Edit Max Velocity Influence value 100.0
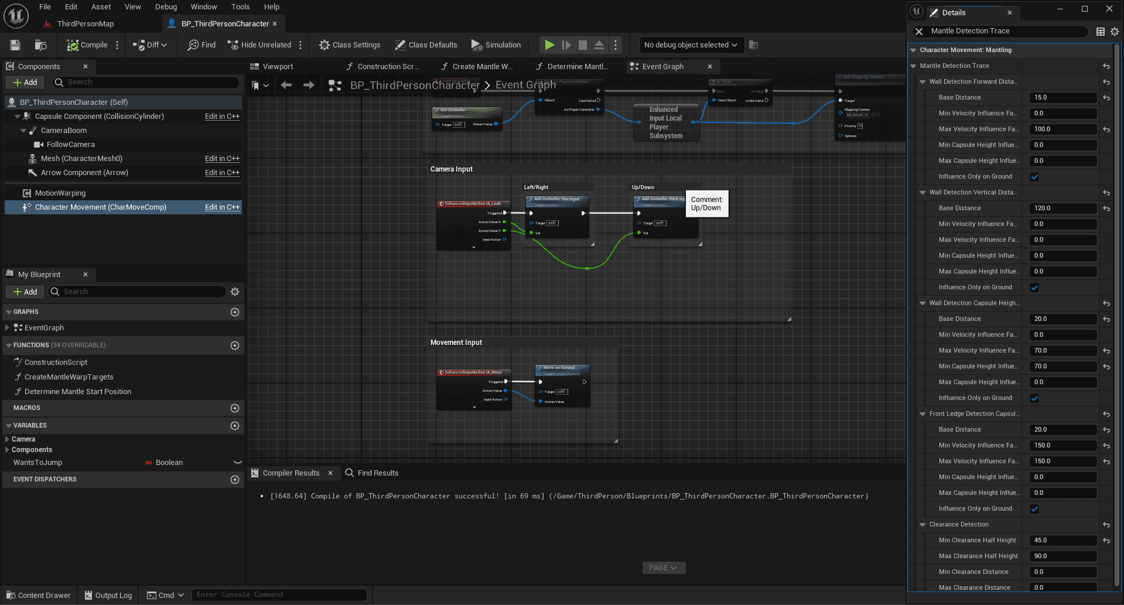 1063,129
